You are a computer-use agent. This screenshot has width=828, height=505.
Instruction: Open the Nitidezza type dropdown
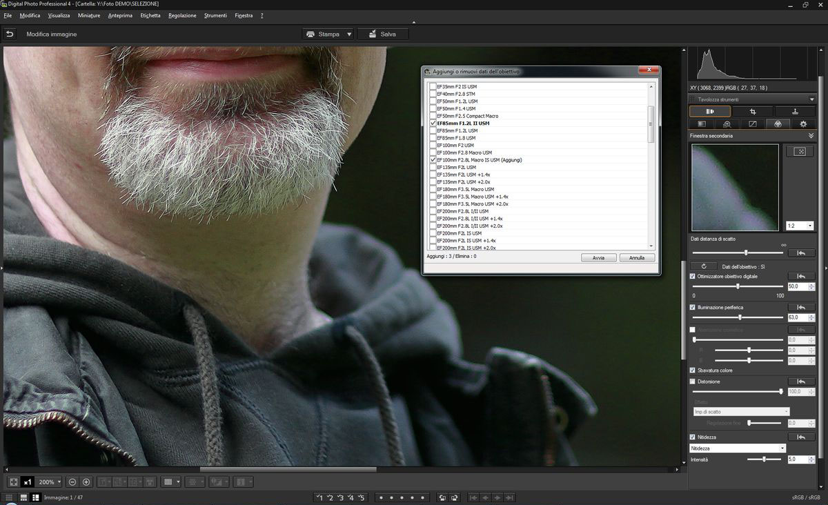[738, 448]
